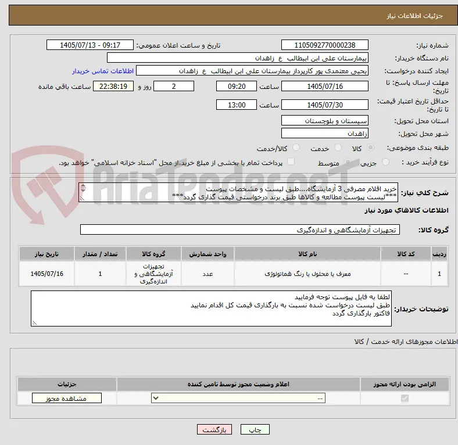Image resolution: width=458 pixels, height=445 pixels.
Task: Click the اعلام وضعیت مجوز header
Action: 238,384
